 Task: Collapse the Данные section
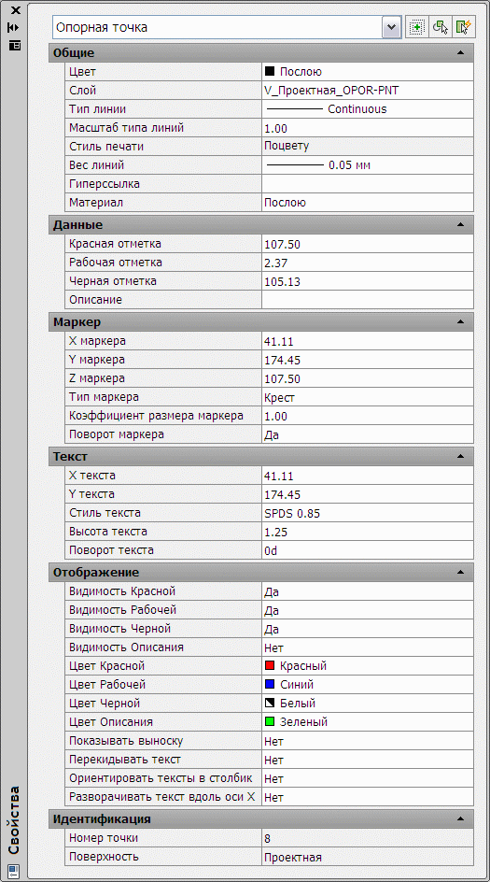[461, 225]
